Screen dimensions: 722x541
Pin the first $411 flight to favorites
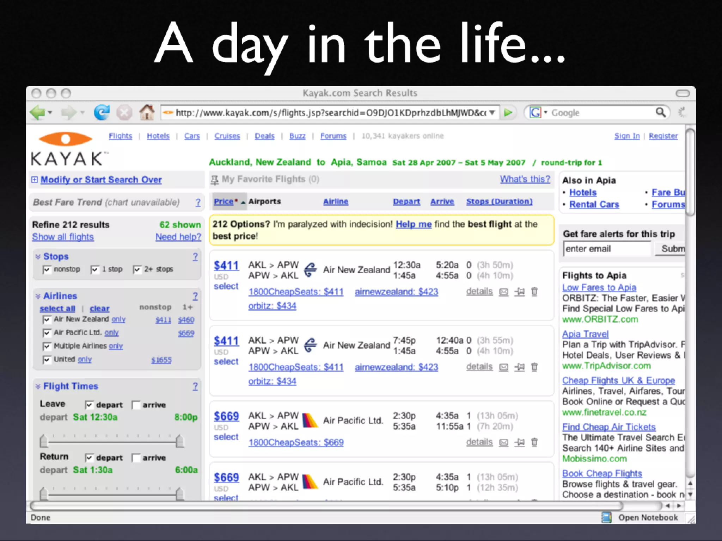pyautogui.click(x=519, y=292)
